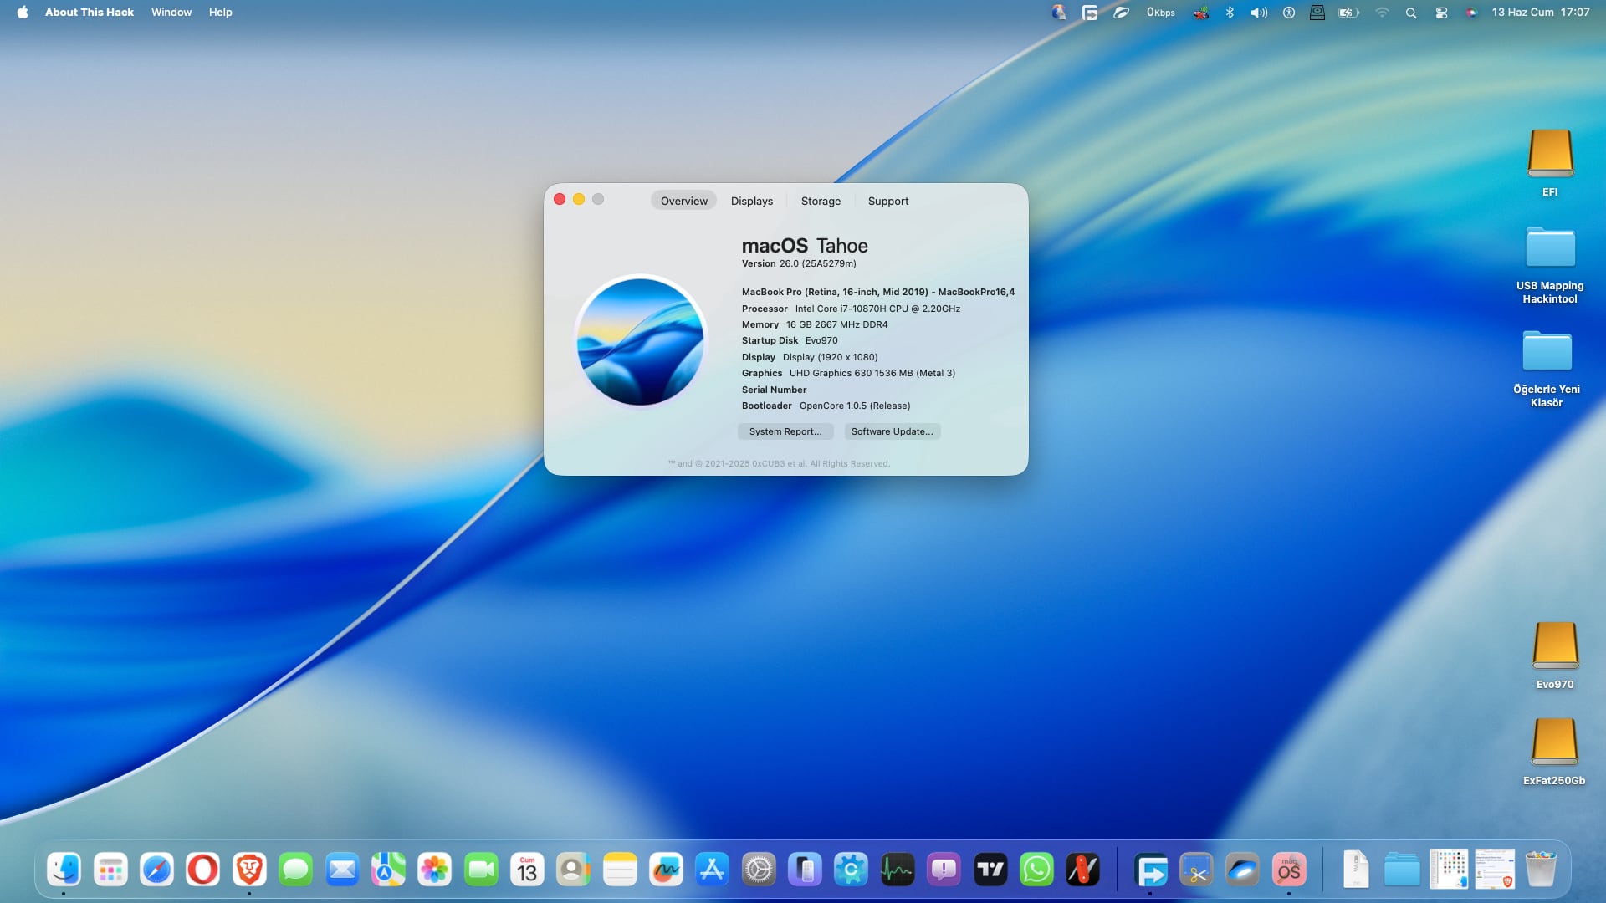Open Freeform app in the dock
Image resolution: width=1606 pixels, height=903 pixels.
(x=666, y=870)
